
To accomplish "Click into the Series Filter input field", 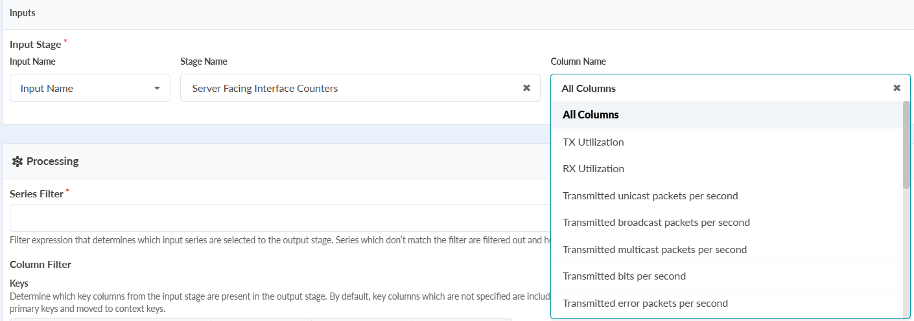I will 279,218.
